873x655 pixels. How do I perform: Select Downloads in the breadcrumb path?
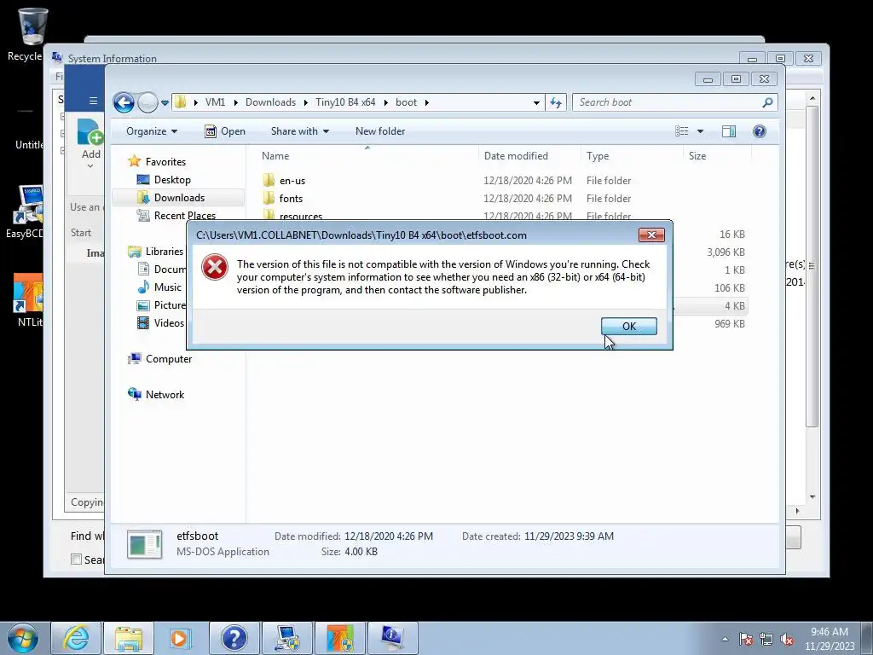pos(270,102)
